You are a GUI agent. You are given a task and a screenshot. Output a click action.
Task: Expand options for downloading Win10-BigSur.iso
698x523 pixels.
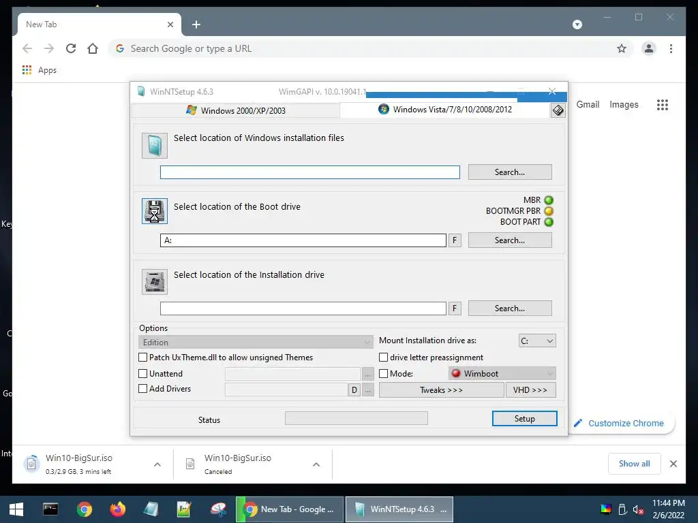tap(157, 464)
